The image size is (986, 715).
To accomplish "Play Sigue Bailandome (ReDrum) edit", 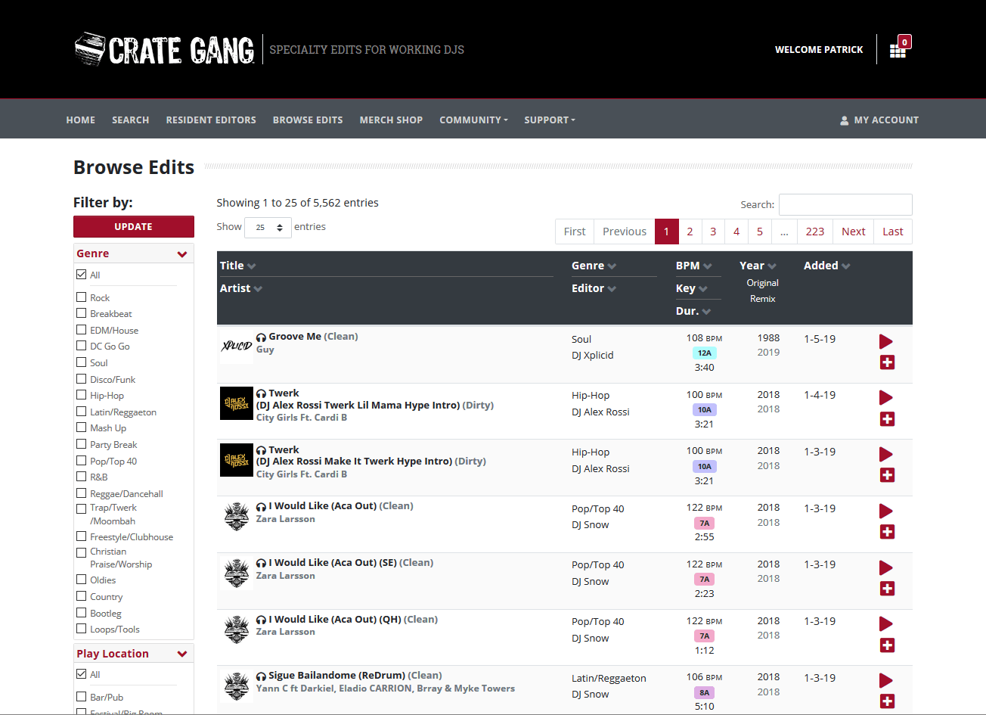I will click(886, 681).
